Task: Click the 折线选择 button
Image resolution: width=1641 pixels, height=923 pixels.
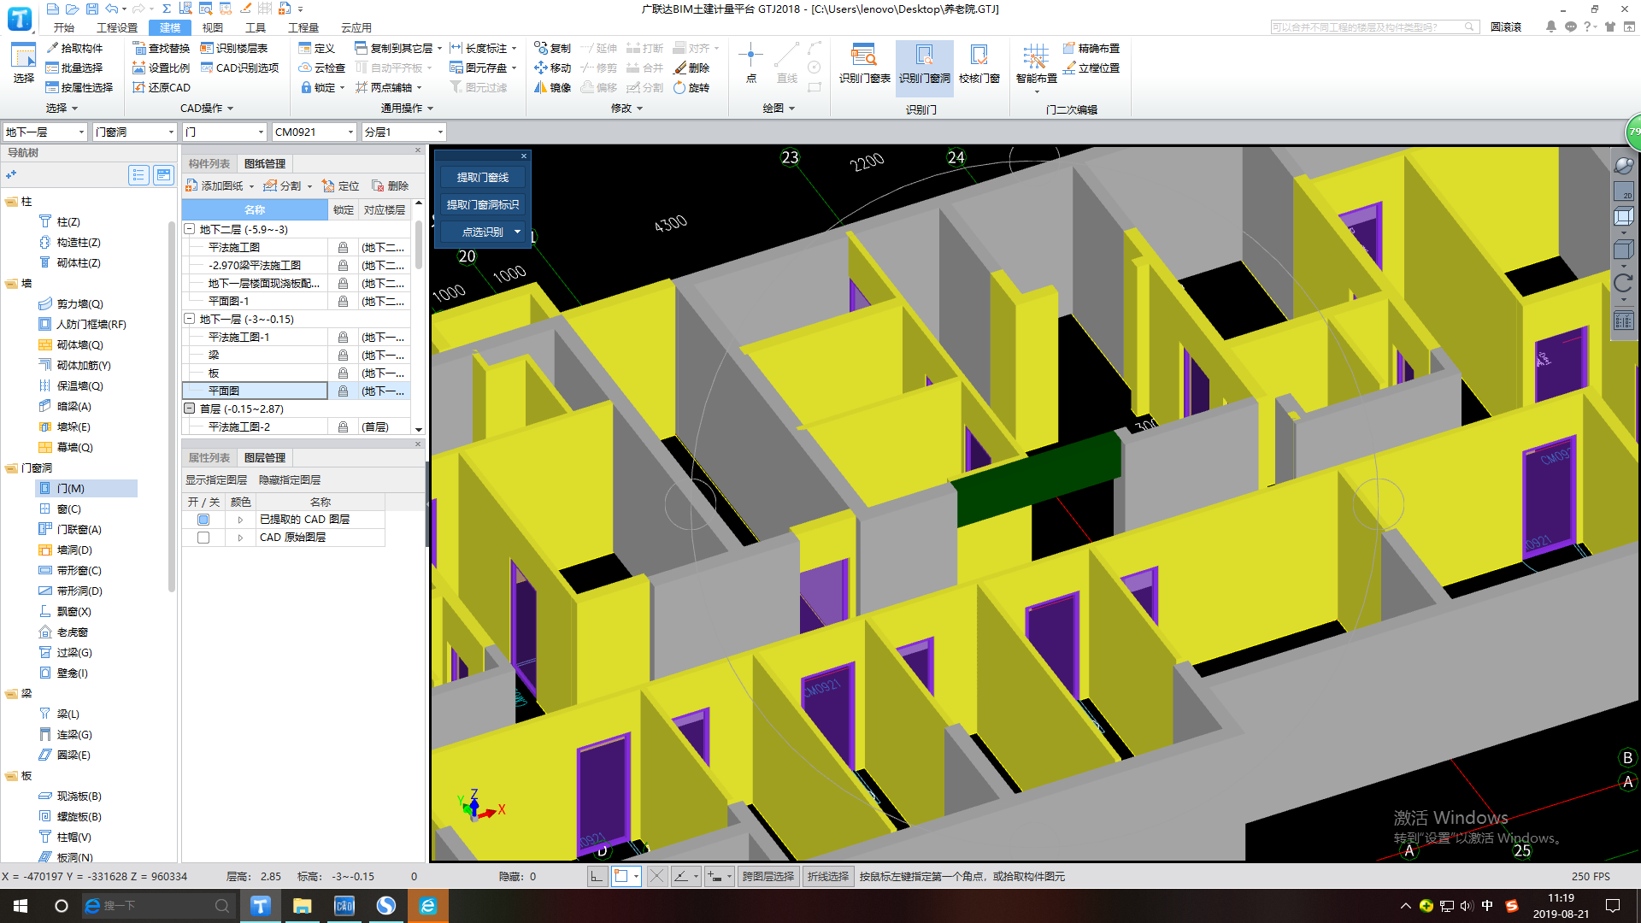Action: click(x=828, y=876)
